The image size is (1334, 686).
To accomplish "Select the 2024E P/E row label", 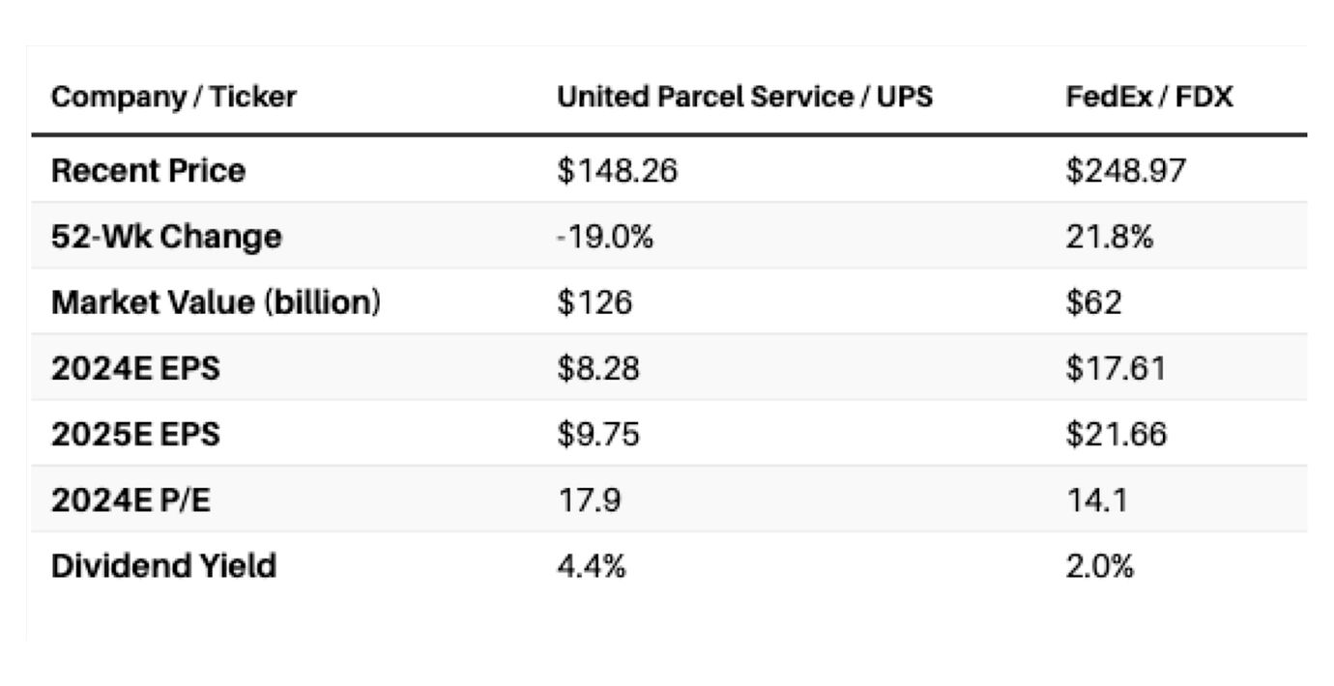I will point(131,500).
